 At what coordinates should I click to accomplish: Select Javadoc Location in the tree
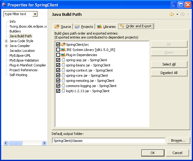click(22, 51)
